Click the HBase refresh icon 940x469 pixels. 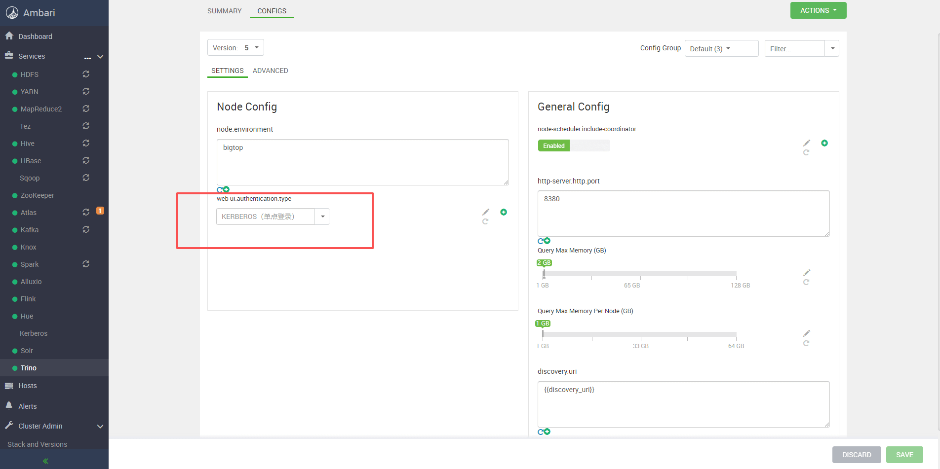pyautogui.click(x=86, y=160)
